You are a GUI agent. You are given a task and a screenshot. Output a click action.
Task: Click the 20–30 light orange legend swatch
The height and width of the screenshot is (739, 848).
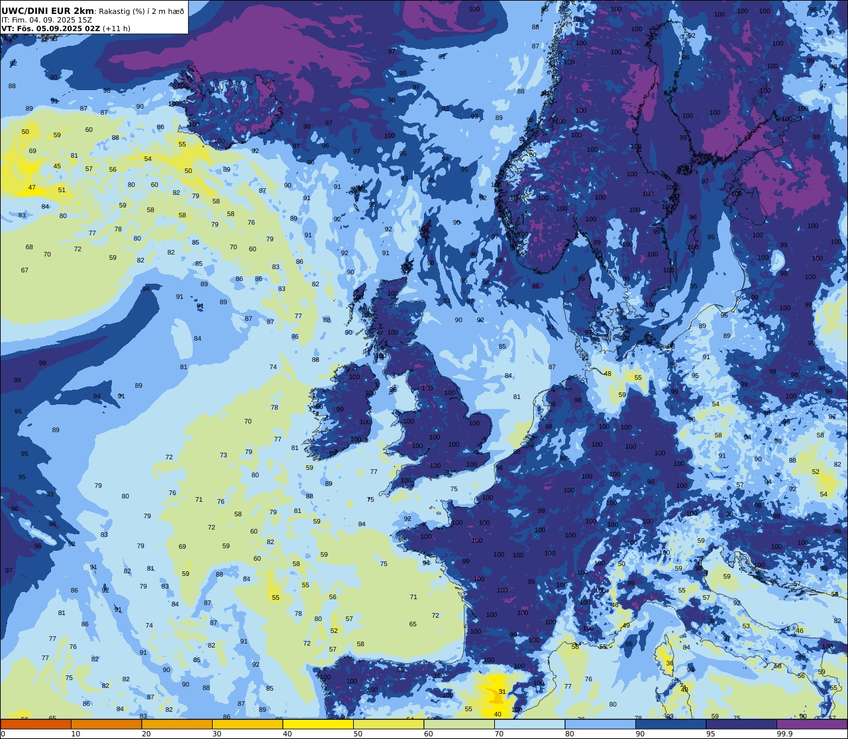pos(177,724)
